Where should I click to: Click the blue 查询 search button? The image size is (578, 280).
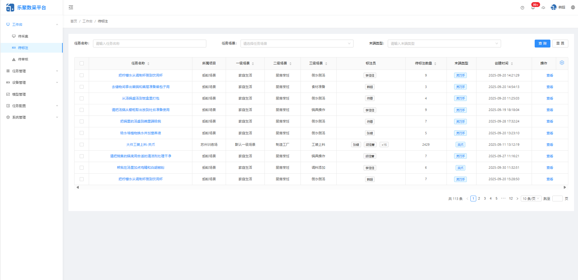(542, 43)
